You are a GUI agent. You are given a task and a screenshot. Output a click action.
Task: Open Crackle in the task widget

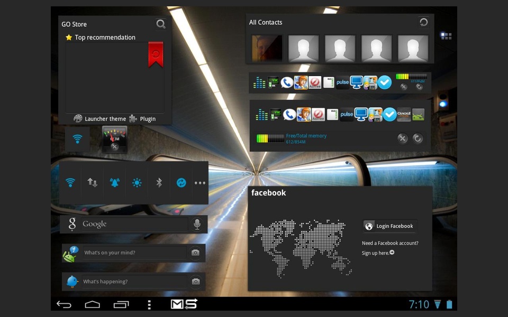pyautogui.click(x=404, y=115)
